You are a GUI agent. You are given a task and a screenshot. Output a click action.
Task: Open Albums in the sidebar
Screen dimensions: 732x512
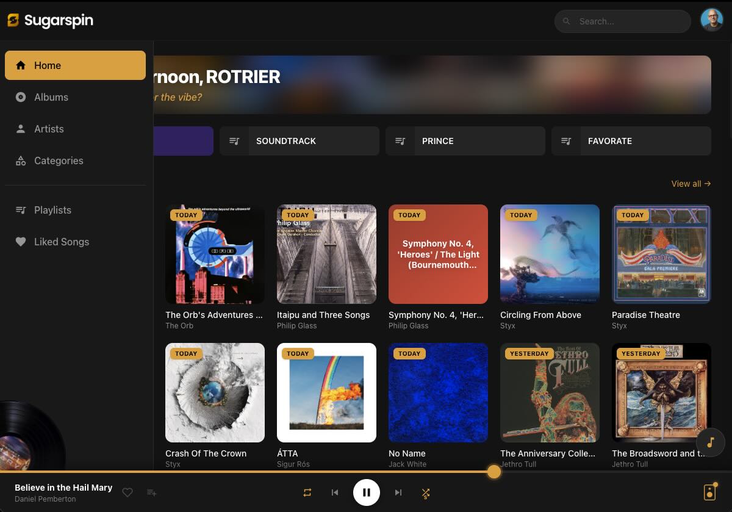click(75, 97)
